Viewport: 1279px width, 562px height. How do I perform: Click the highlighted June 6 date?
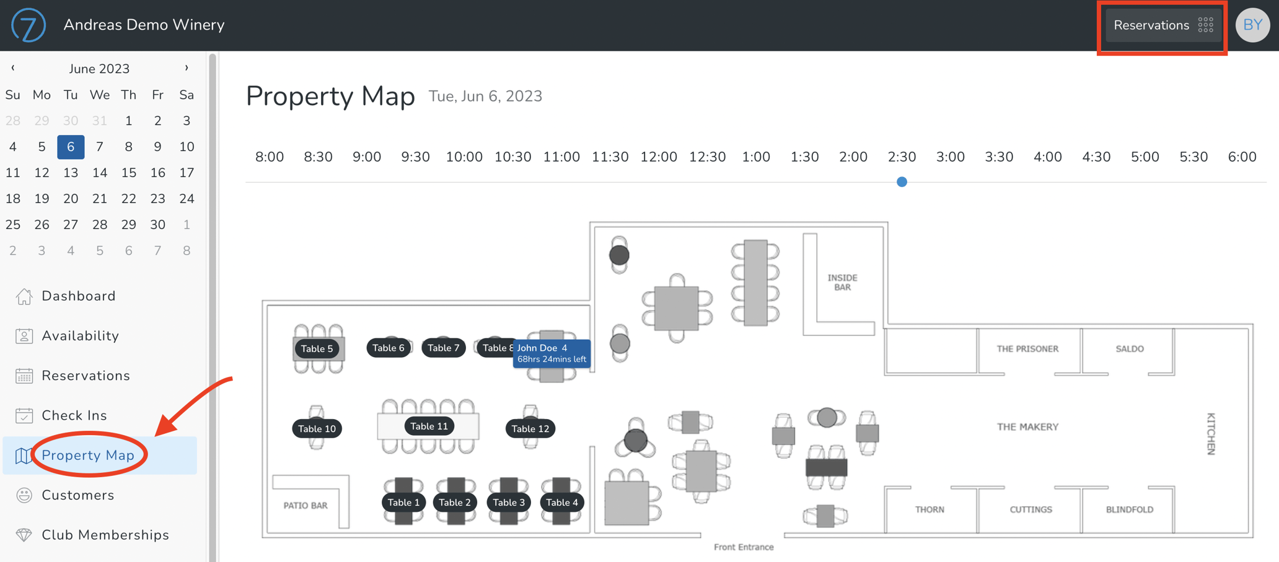click(x=70, y=147)
